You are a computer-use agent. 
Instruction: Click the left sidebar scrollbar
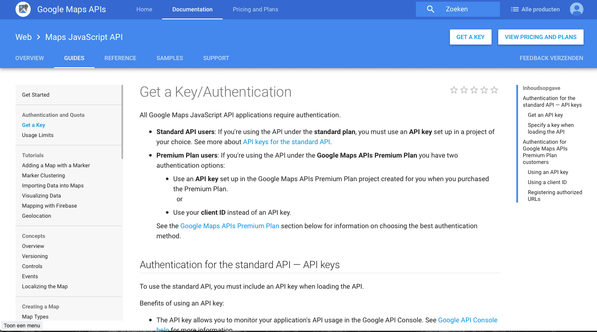[x=122, y=122]
